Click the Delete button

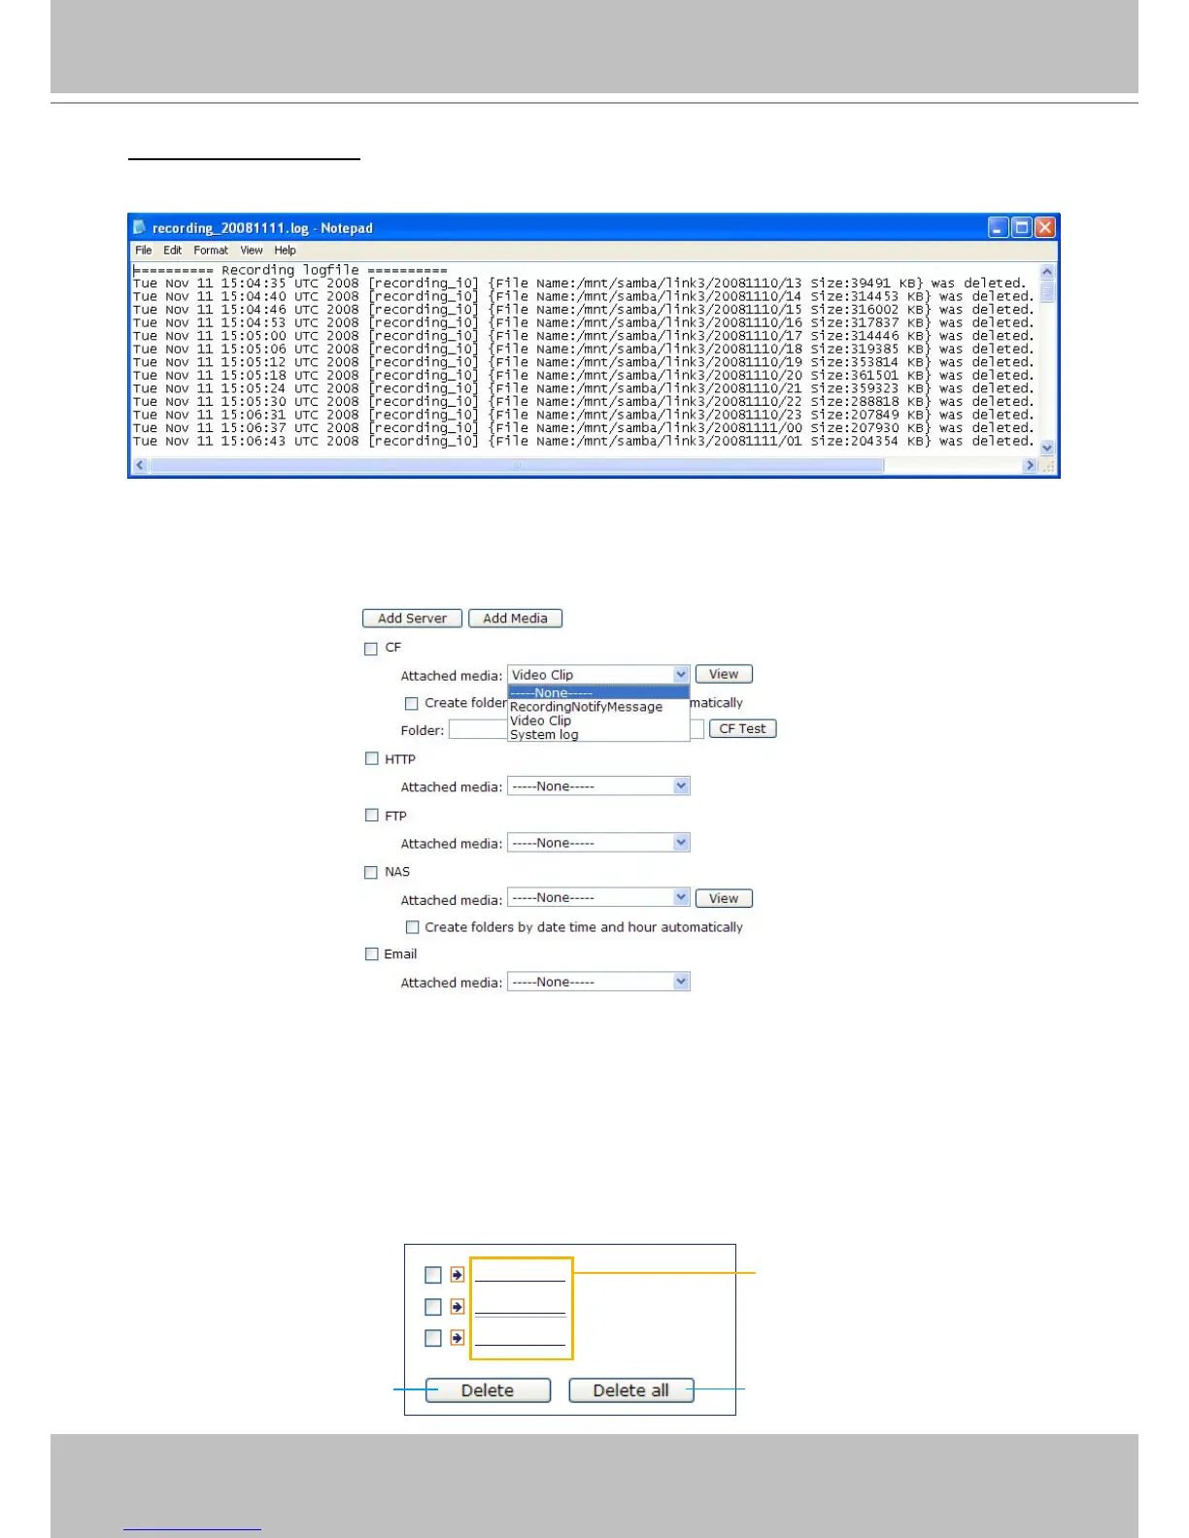[488, 1390]
